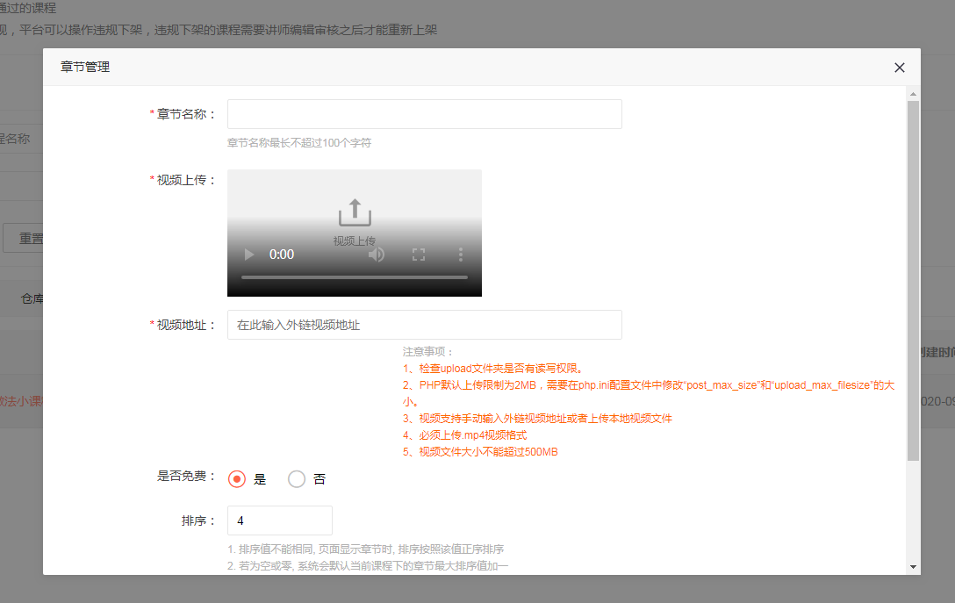This screenshot has height=603, width=955.
Task: Click the 章节名称最长不超过100个字符 hint
Action: coord(299,142)
